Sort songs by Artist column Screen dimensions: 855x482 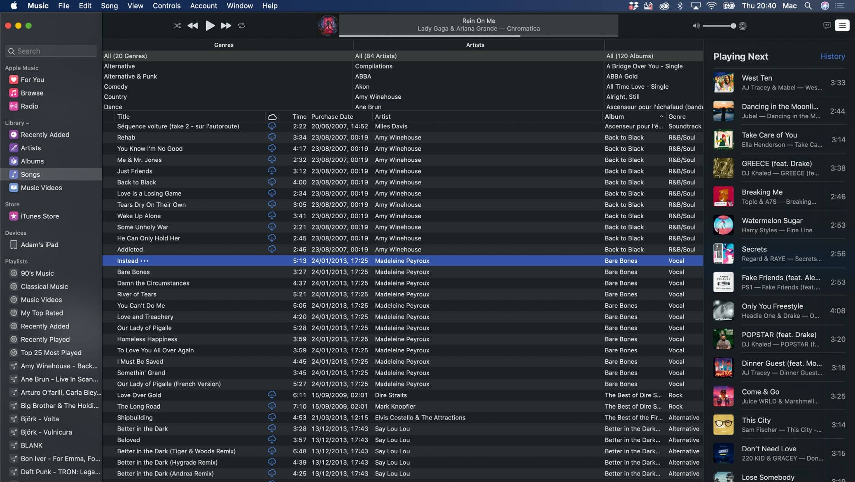(487, 116)
